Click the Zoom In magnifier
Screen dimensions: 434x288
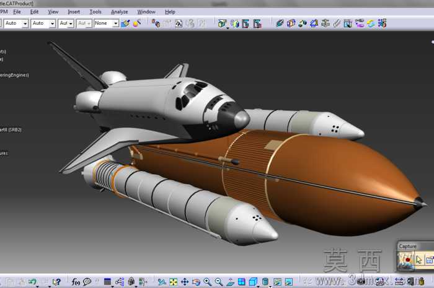pos(207,282)
